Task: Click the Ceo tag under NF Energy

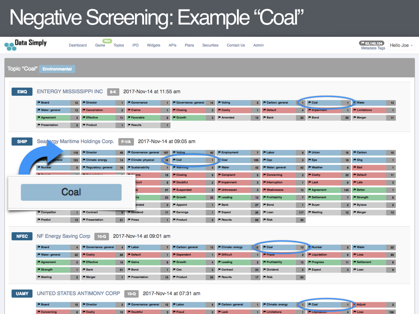Action: [194, 270]
